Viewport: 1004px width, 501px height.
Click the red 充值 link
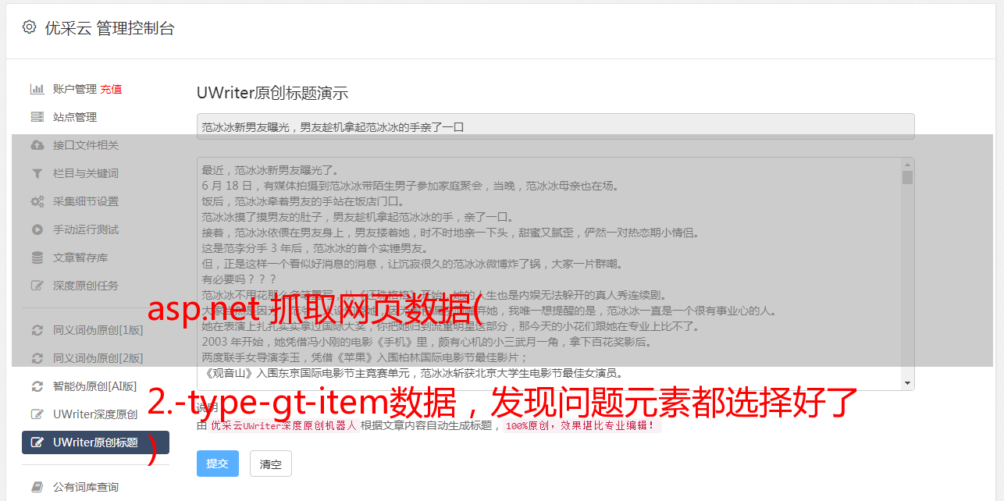111,89
